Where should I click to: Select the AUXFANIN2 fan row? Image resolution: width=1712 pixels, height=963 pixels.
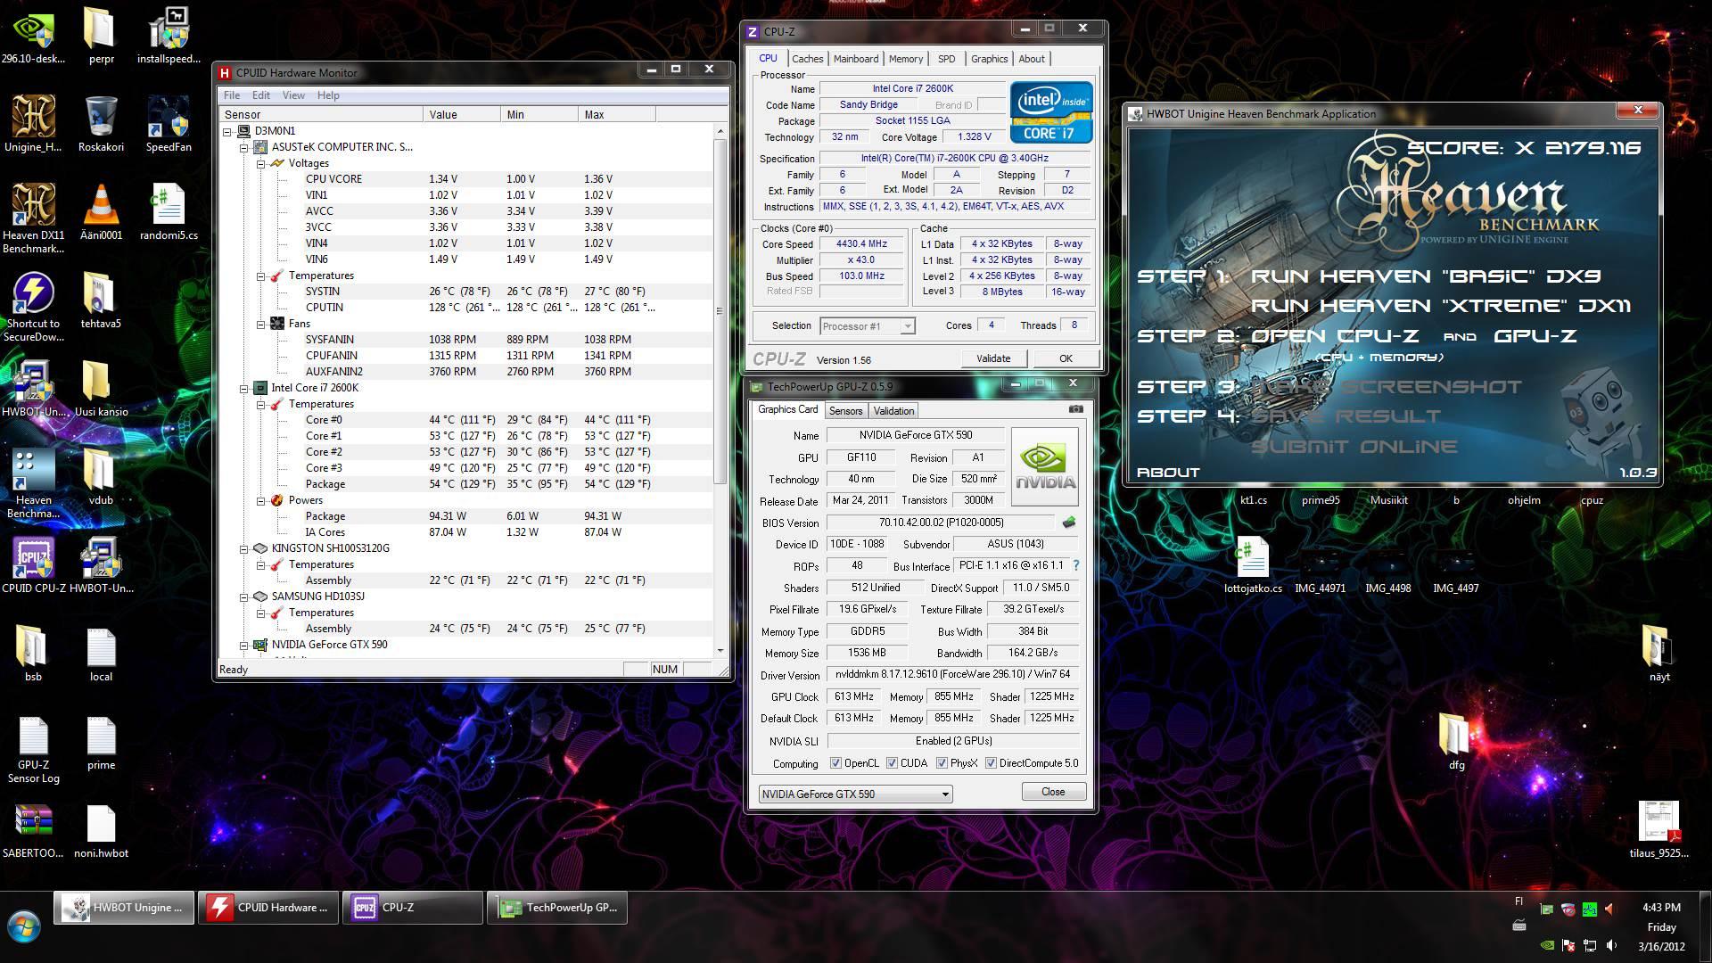click(x=464, y=372)
